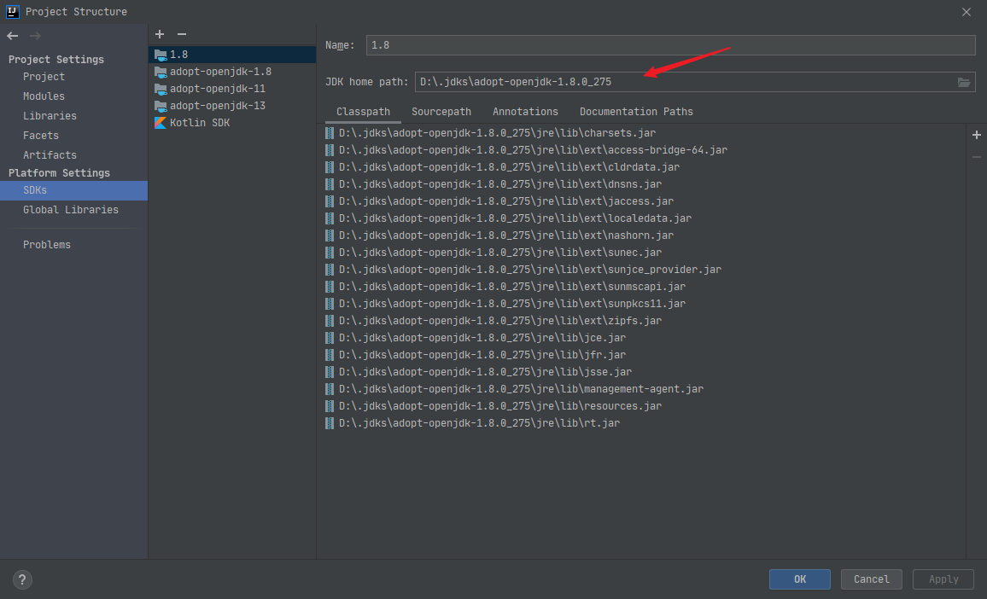Screen dimensions: 987x599
Task: Click the forward navigation arrow
Action: tap(35, 36)
